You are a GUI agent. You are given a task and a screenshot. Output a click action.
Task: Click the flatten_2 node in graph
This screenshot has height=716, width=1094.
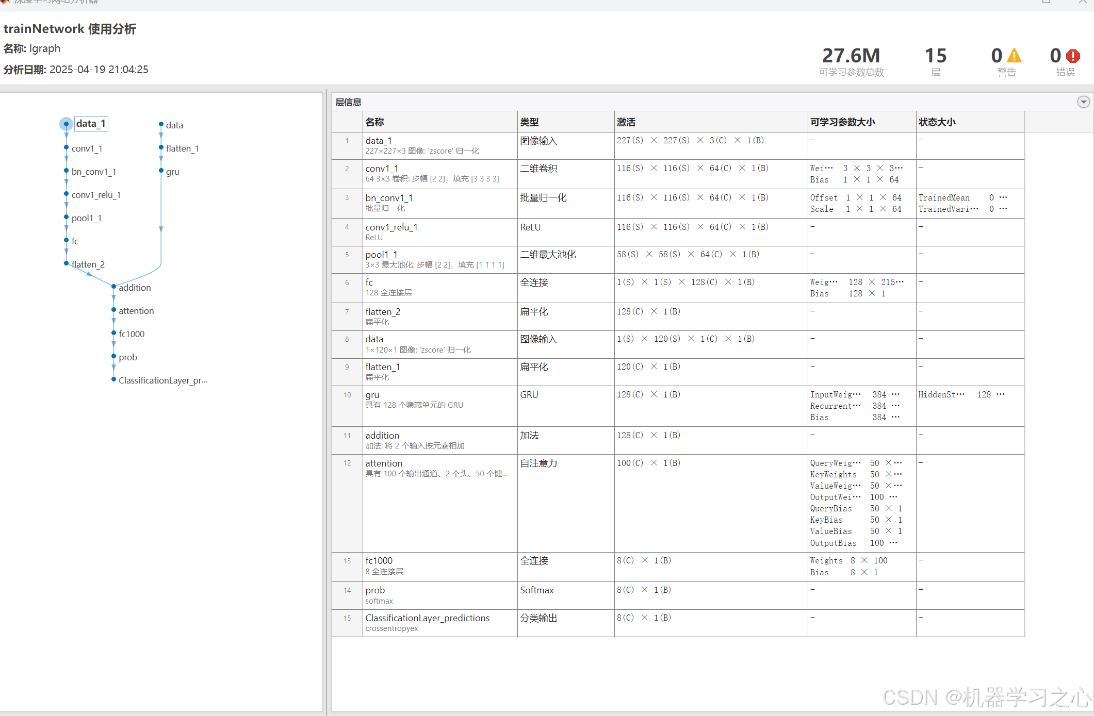(x=88, y=264)
